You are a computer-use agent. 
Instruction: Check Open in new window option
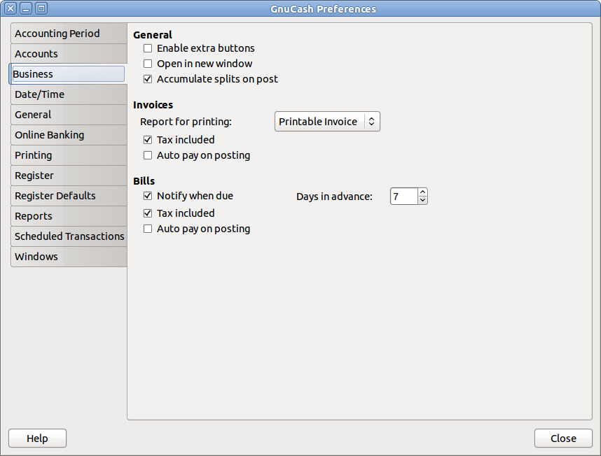[148, 64]
